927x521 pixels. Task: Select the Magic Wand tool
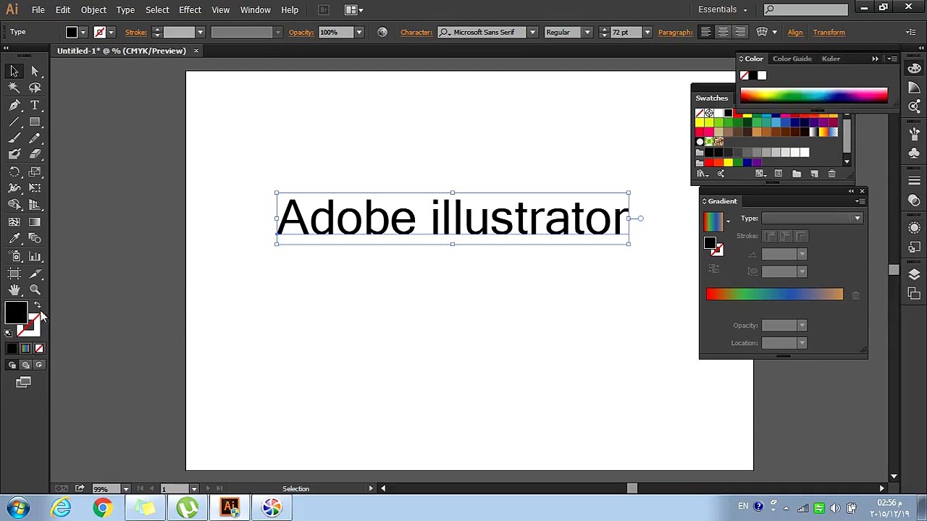[x=14, y=88]
